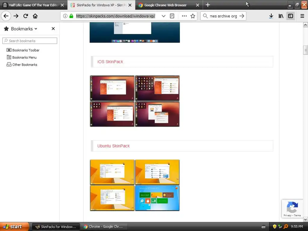Open a new tab with plus button
308x231 pixels.
tap(208, 5)
